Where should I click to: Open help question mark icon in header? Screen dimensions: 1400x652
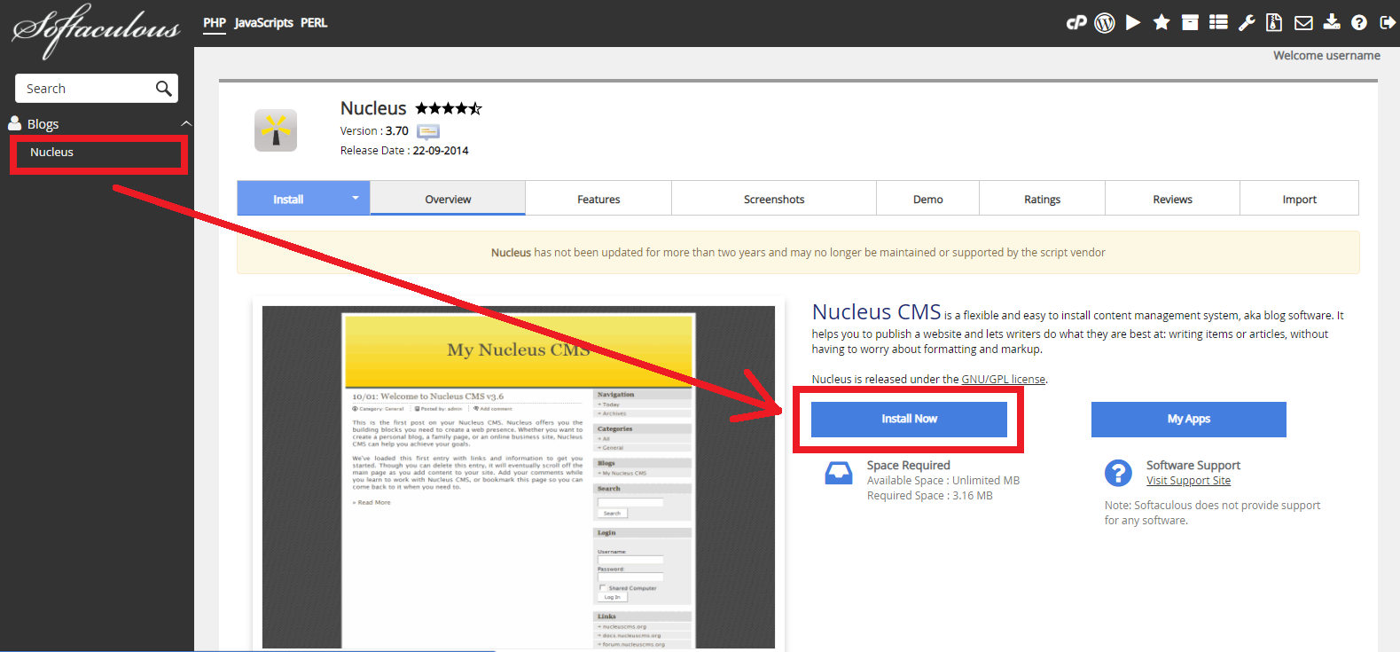(x=1359, y=23)
